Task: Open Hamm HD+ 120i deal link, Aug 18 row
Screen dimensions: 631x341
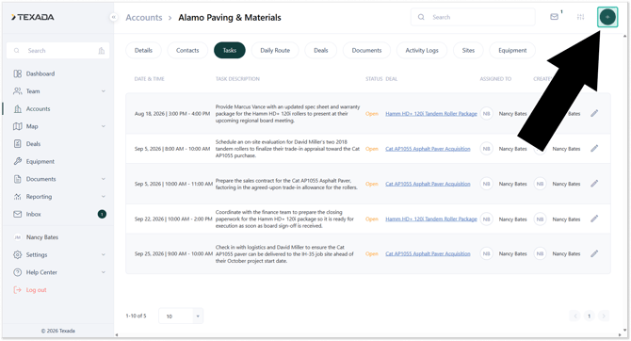Action: [431, 114]
